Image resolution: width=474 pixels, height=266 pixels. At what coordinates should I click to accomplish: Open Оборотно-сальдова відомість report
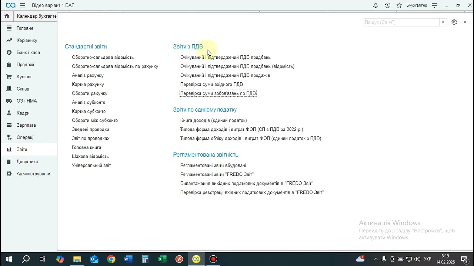tap(103, 57)
